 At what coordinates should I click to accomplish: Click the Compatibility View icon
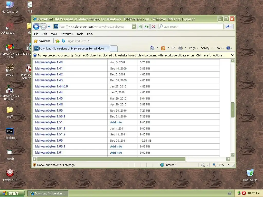(140, 26)
